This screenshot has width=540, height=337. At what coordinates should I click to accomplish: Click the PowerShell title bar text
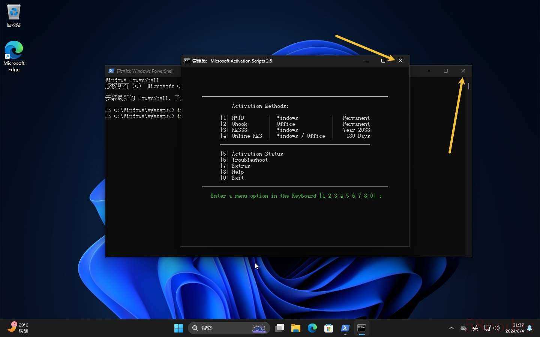point(145,71)
